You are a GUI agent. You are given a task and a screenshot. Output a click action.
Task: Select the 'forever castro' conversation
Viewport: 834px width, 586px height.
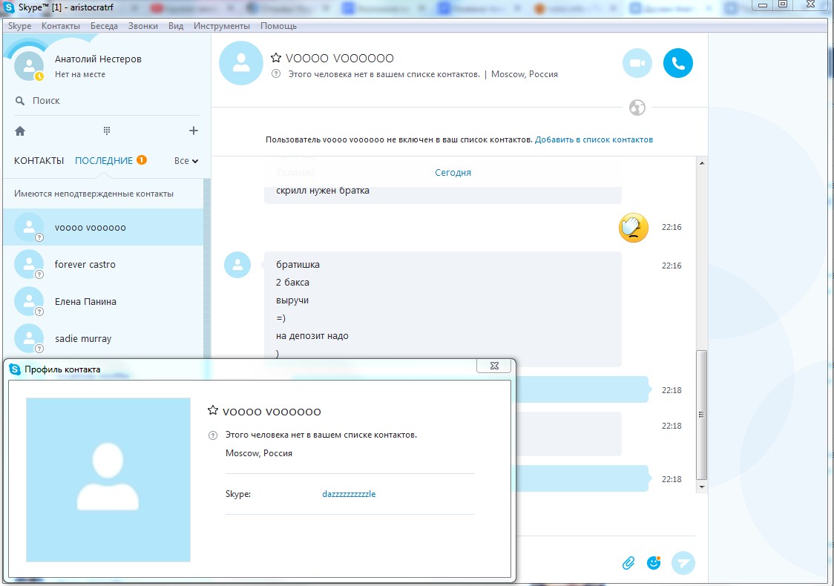104,264
